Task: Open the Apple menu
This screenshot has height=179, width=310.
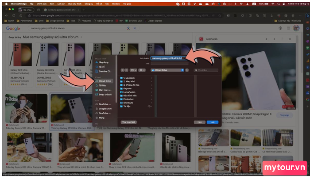Action: pos(6,4)
